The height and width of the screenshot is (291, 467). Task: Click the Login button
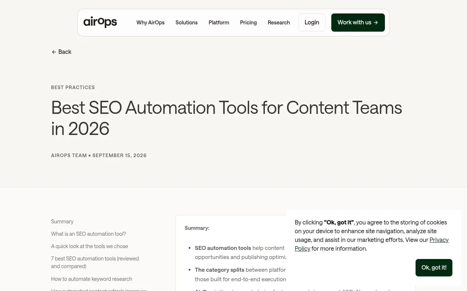pyautogui.click(x=312, y=23)
